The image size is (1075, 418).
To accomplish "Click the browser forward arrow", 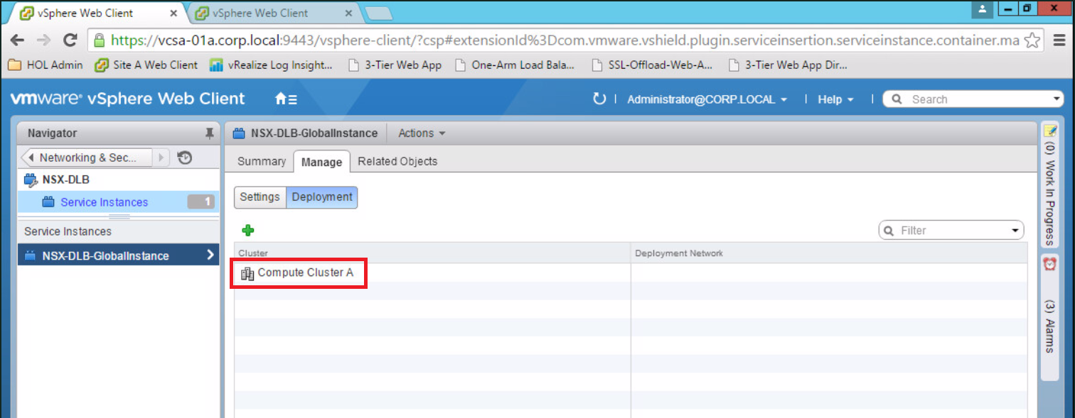I will coord(43,40).
